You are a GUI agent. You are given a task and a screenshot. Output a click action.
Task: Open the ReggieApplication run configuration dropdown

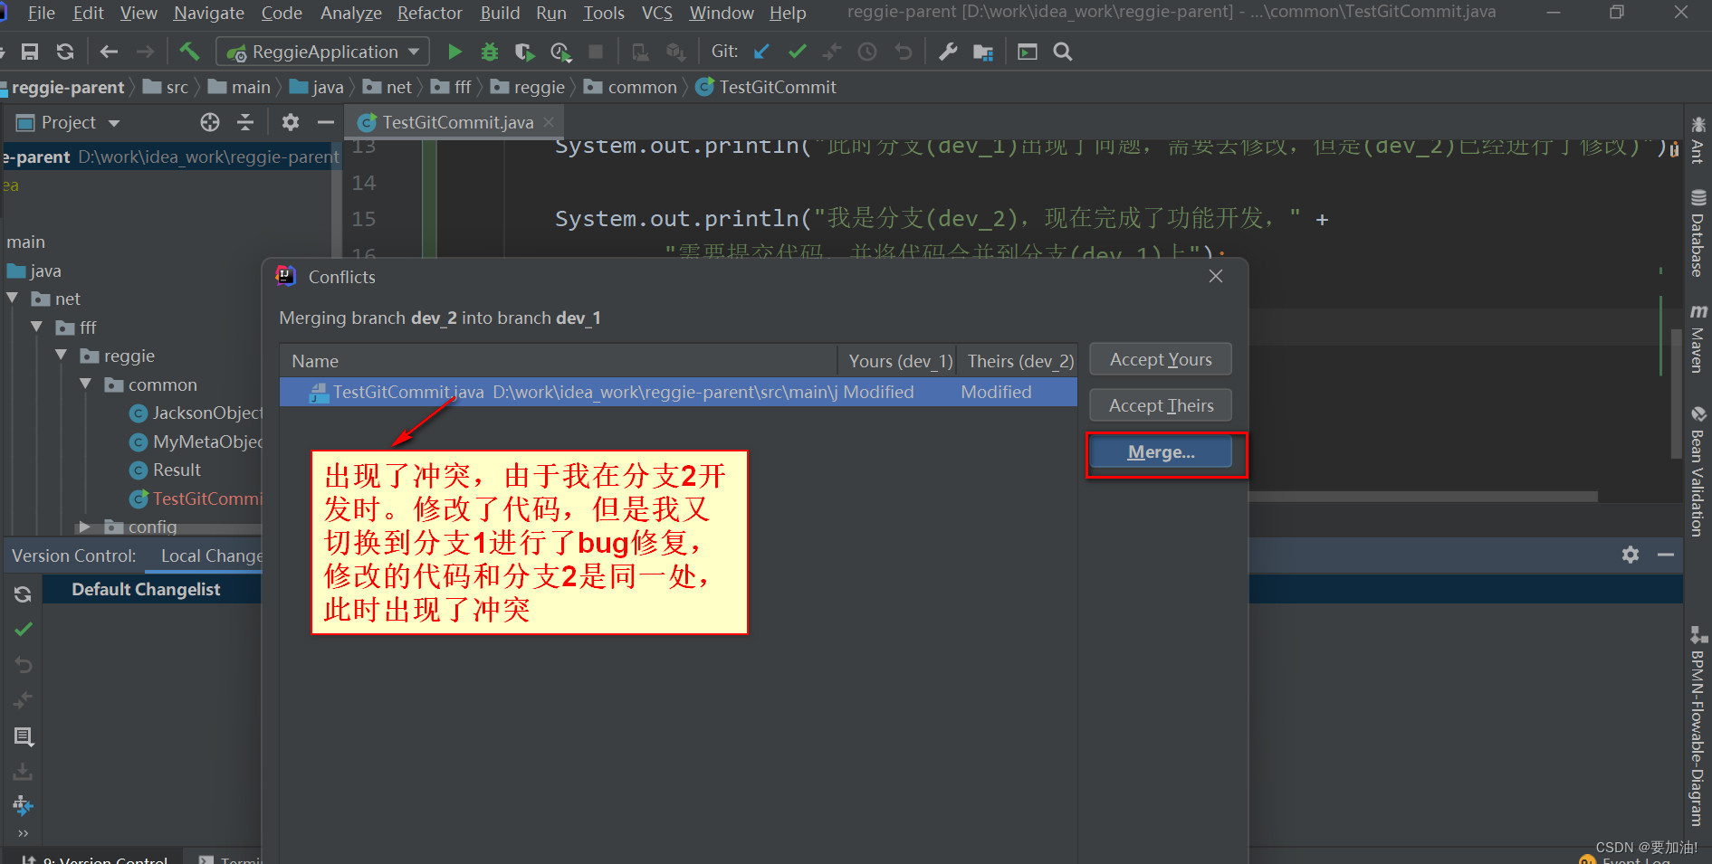coord(322,52)
